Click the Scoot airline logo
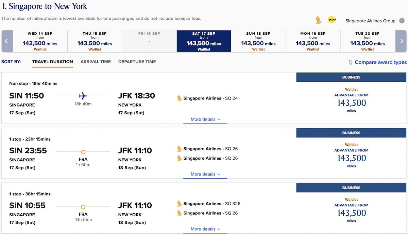Viewport: 408px width, 235px height. (x=332, y=20)
